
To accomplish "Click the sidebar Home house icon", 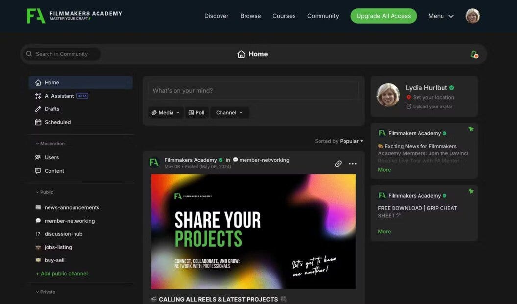I will point(38,82).
